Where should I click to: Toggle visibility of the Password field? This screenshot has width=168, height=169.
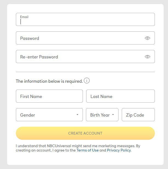147,38
